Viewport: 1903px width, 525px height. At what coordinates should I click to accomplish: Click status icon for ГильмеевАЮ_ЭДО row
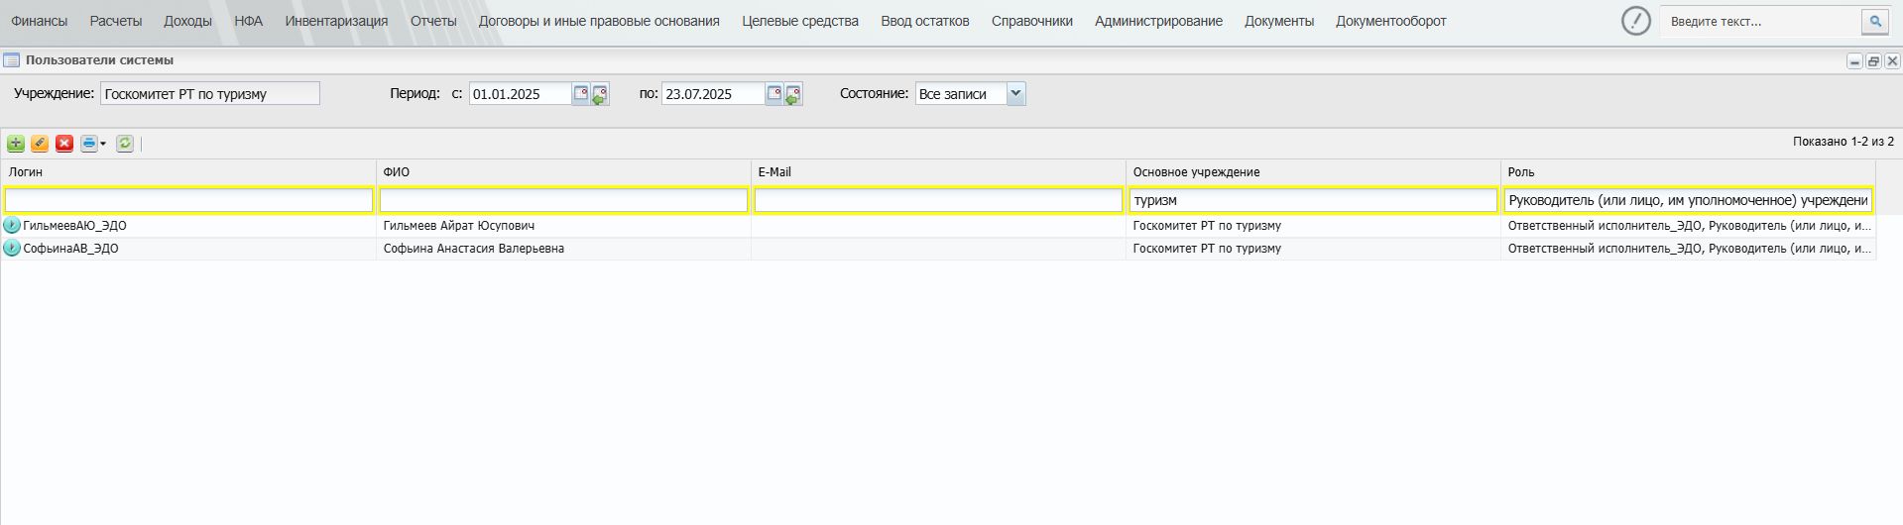coord(12,226)
